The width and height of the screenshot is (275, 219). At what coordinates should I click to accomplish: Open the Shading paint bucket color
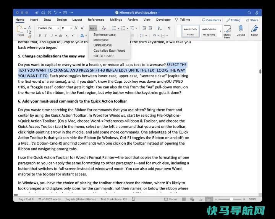(x=154, y=36)
